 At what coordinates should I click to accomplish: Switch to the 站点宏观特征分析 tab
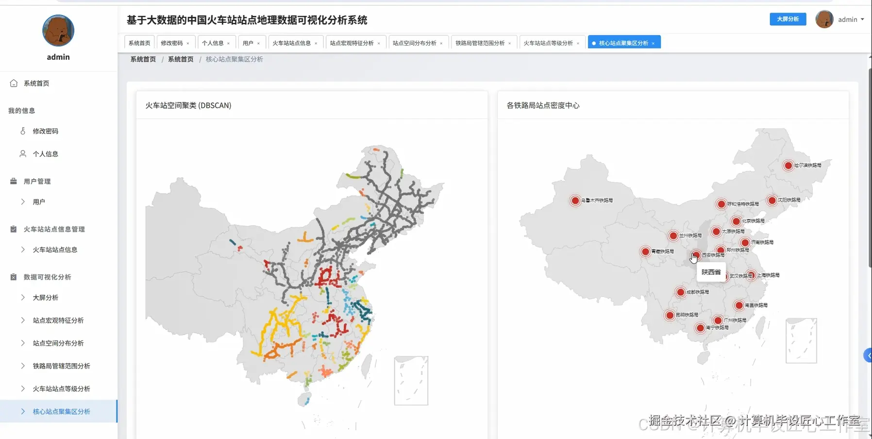(x=352, y=42)
